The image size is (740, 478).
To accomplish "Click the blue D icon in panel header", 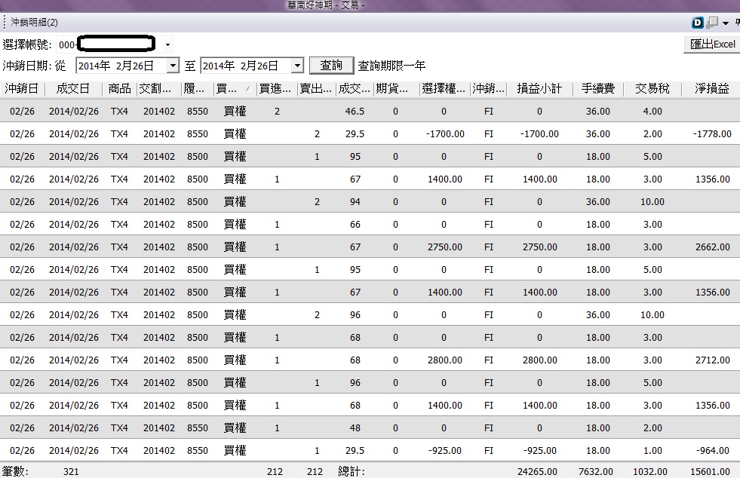I will point(698,22).
